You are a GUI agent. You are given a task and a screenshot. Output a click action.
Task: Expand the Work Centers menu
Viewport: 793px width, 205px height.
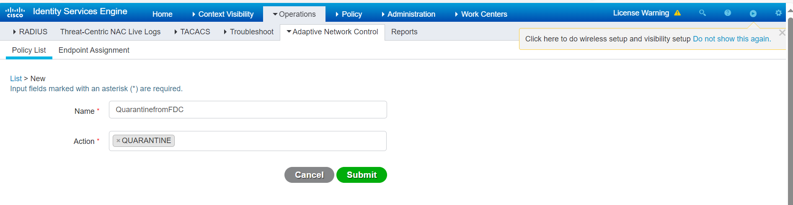(x=481, y=14)
